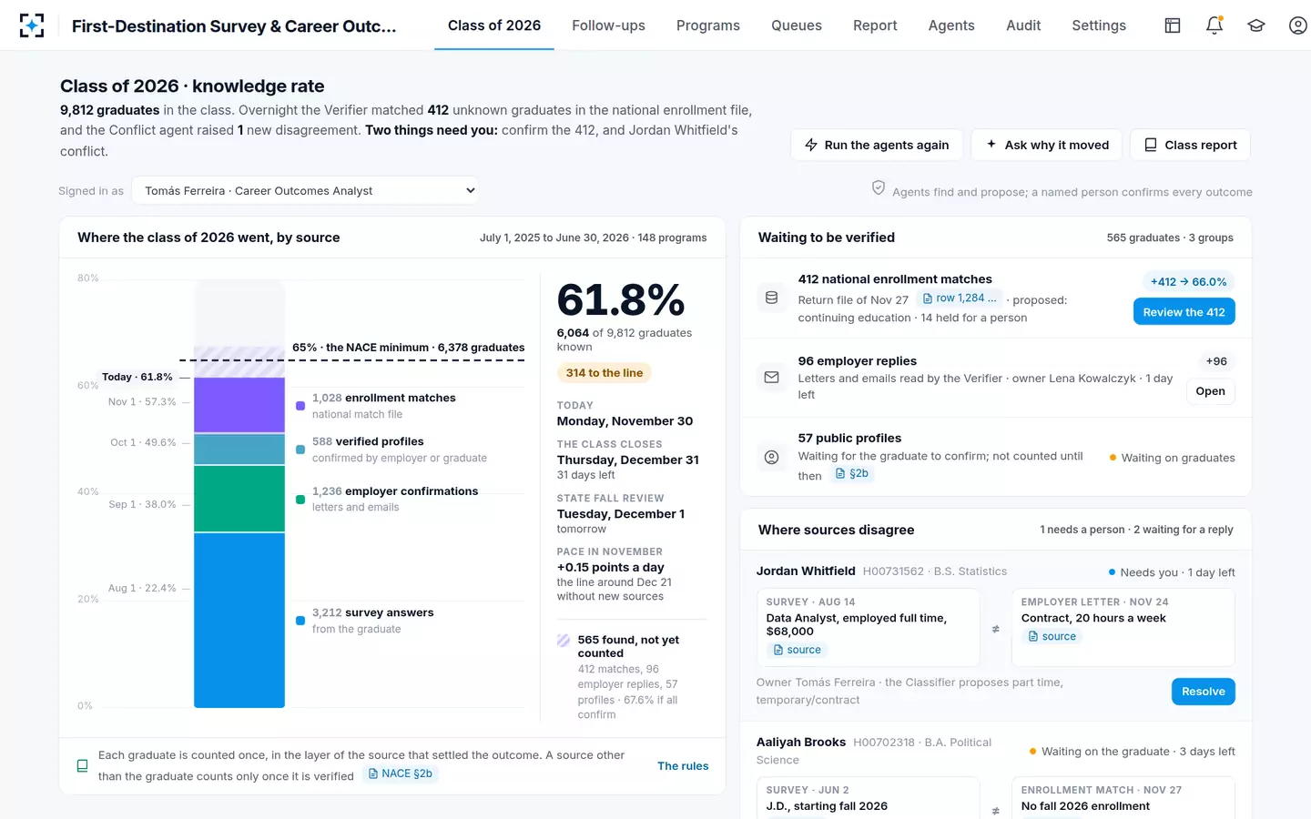This screenshot has width=1311, height=819.
Task: Click the teal verified profiles bar segment
Action: 239,449
